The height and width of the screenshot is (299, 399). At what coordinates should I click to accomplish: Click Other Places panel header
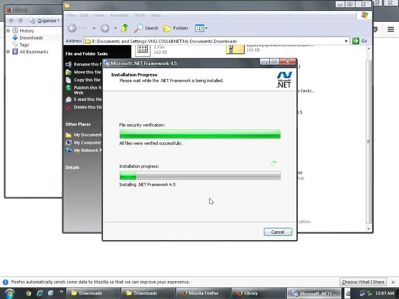click(78, 124)
